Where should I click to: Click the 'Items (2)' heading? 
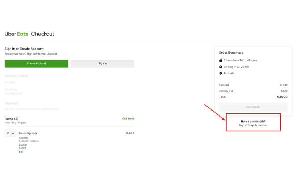pos(11,119)
